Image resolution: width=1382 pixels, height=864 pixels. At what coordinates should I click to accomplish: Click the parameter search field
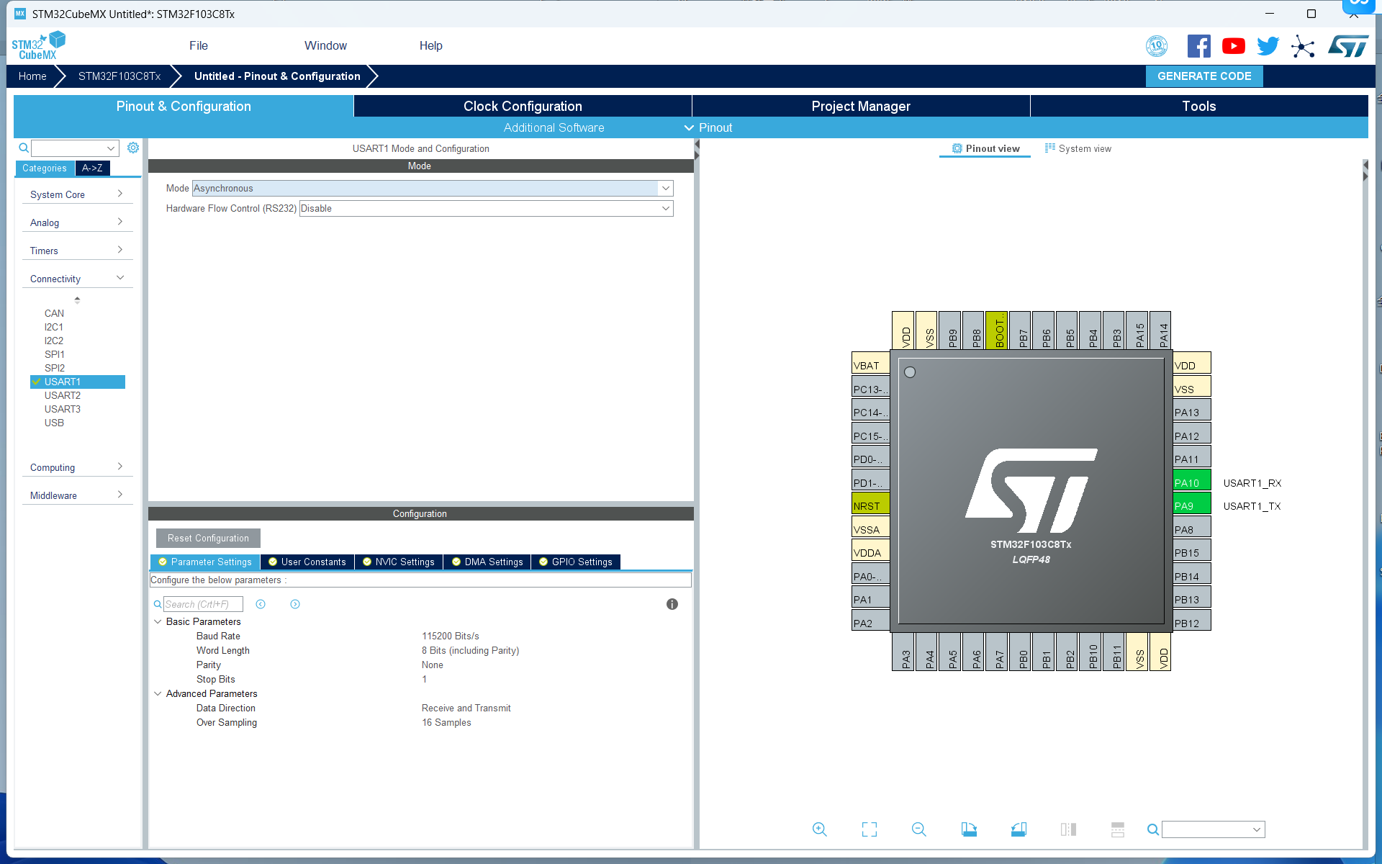[203, 604]
